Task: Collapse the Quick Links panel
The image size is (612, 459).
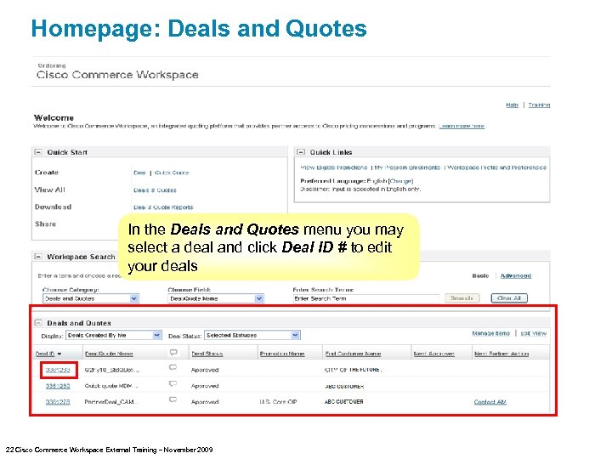Action: click(301, 152)
